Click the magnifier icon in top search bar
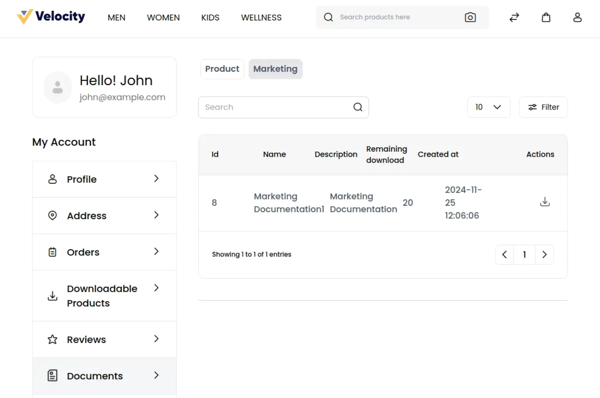This screenshot has height=398, width=600. click(328, 17)
